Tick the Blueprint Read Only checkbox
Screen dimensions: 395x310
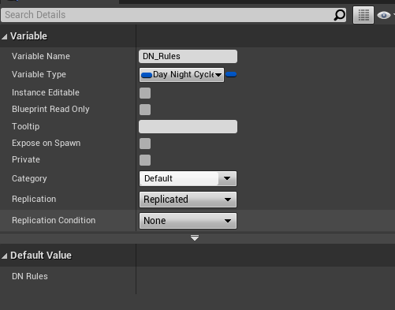click(x=145, y=110)
